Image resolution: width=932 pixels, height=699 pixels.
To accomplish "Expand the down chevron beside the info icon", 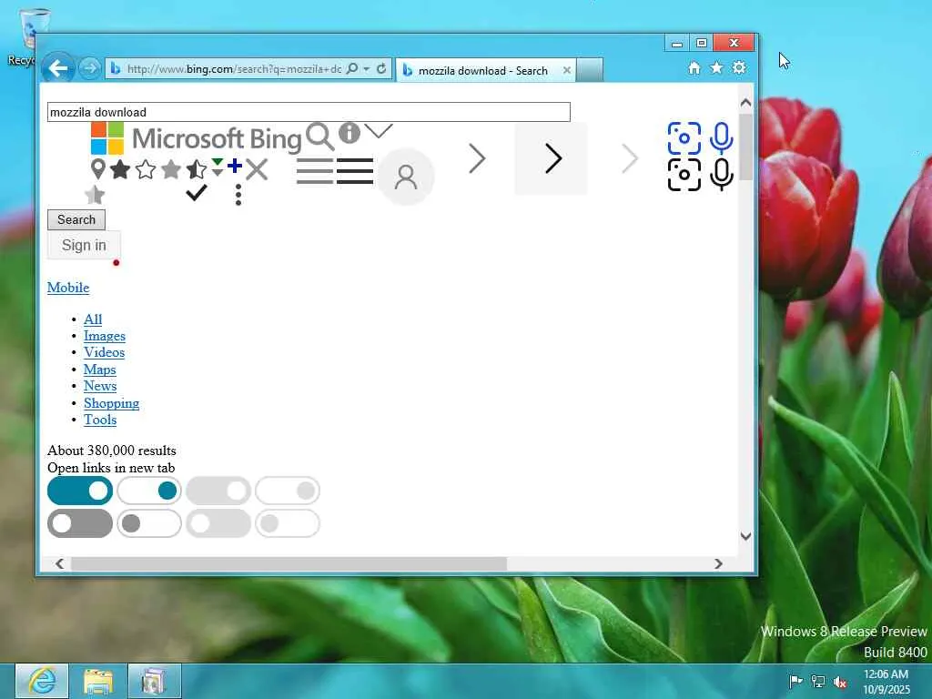I will [x=379, y=130].
